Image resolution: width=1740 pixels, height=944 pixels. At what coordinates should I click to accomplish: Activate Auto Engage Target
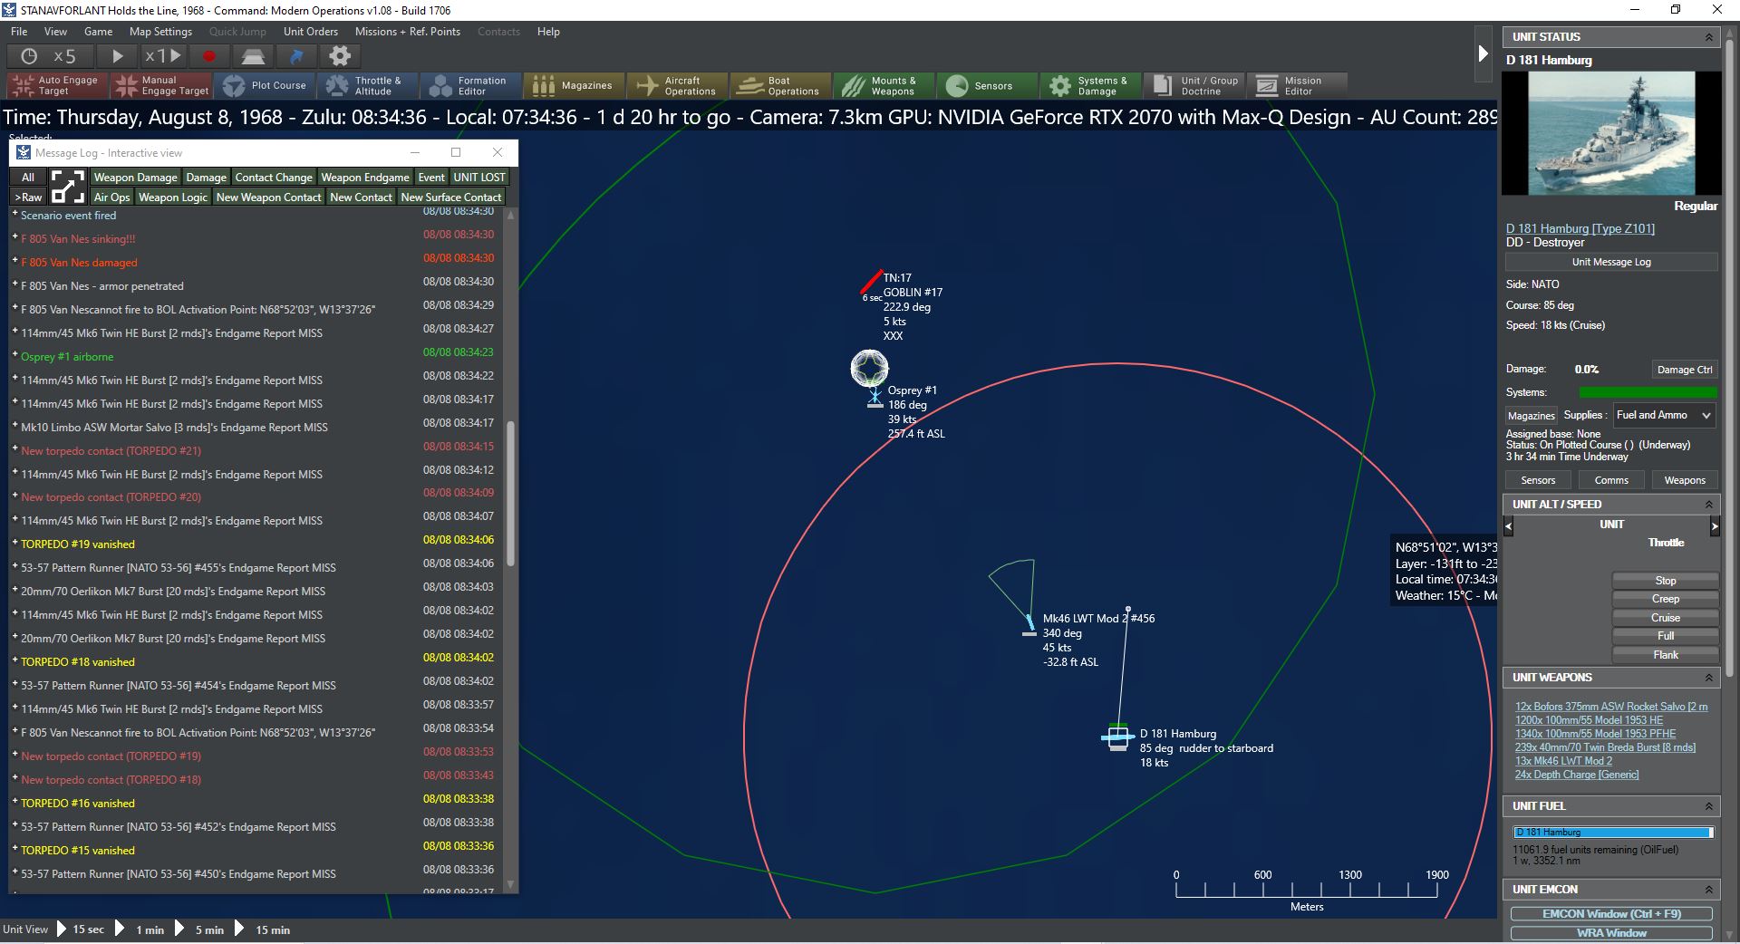[x=57, y=85]
